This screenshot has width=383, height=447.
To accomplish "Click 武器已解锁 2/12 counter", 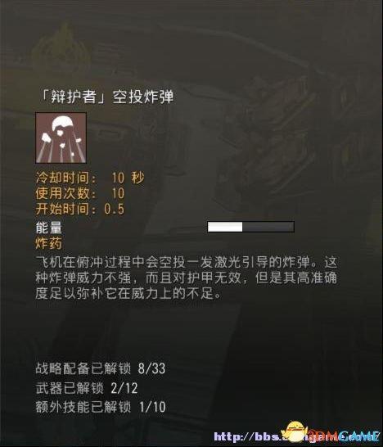I will [87, 388].
